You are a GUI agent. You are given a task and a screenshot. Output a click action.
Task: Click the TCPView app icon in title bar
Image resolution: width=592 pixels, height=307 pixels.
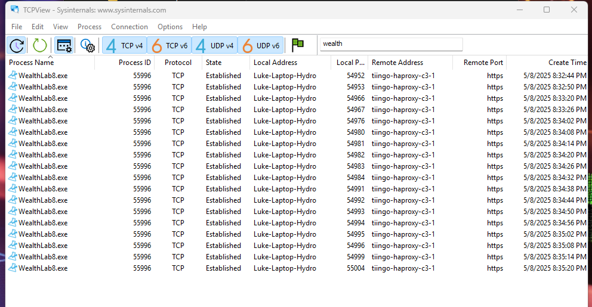pos(14,10)
